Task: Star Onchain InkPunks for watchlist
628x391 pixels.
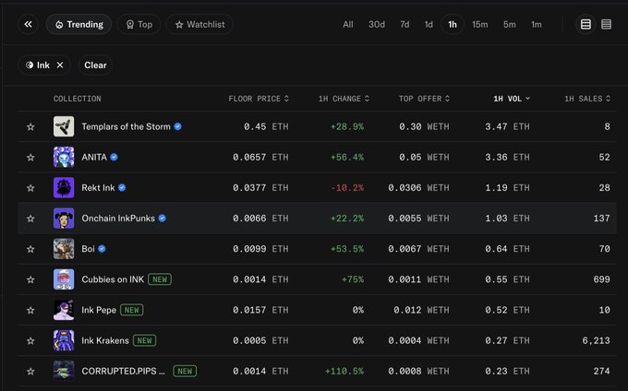Action: pyautogui.click(x=30, y=219)
